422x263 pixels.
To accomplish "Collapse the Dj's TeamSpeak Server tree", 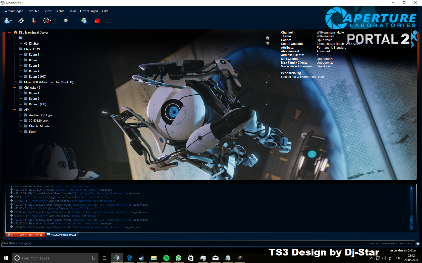I will [x=10, y=32].
